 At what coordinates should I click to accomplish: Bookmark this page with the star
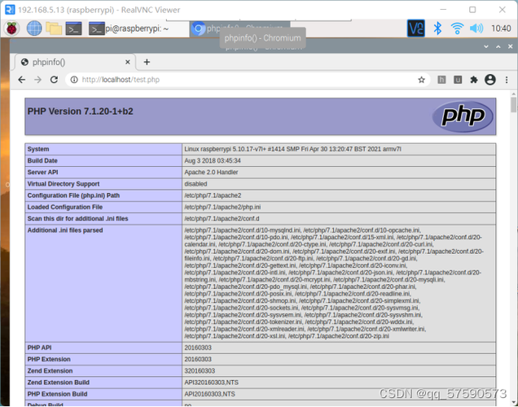(421, 80)
